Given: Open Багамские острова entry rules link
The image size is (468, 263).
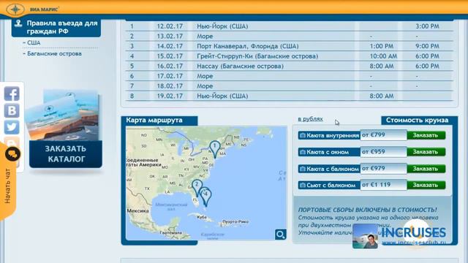Looking at the screenshot, I should click(54, 53).
